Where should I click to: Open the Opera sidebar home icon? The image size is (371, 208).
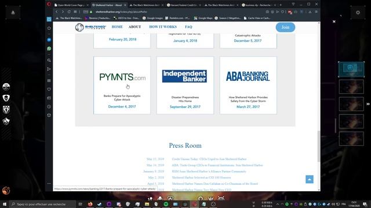[49, 28]
